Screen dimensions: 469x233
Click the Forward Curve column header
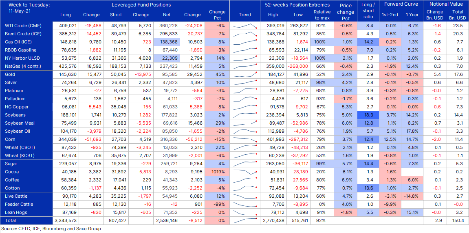click(401, 5)
